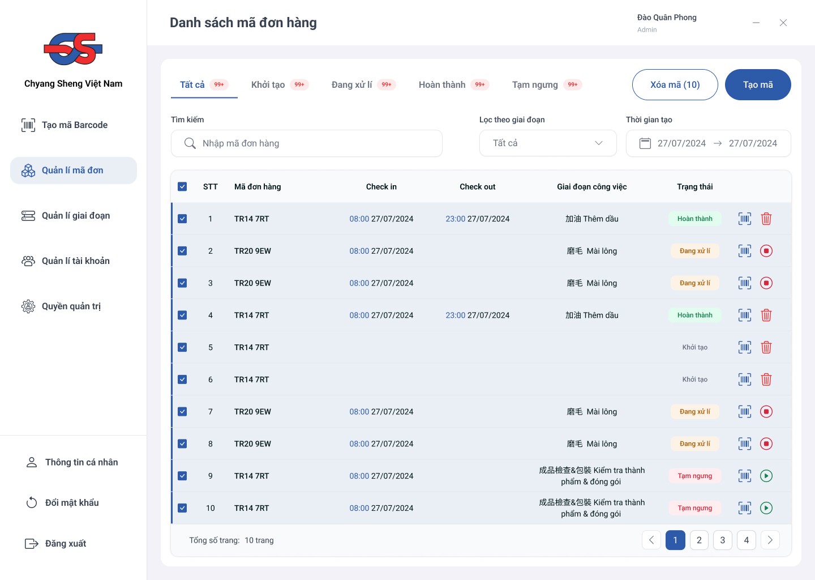
Task: Go to page 3
Action: (x=723, y=540)
